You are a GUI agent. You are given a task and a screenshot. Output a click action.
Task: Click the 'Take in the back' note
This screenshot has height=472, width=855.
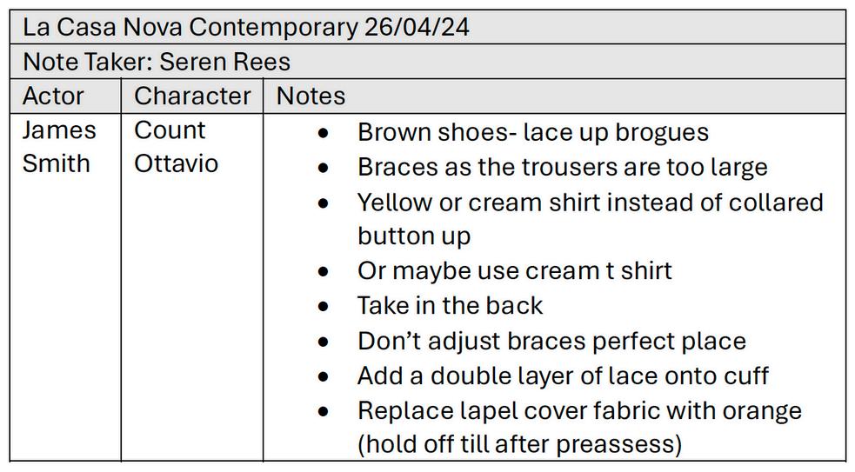click(x=450, y=305)
